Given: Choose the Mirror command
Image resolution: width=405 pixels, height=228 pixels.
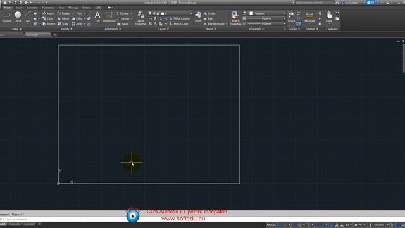Looking at the screenshot, I should 63,18.
